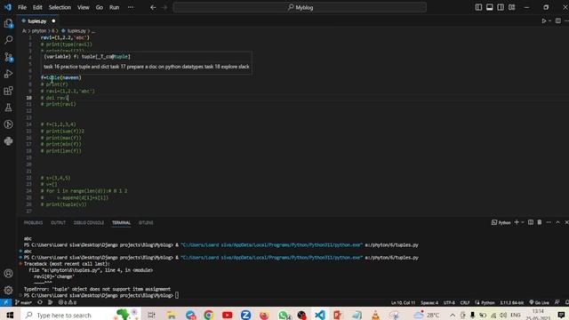Open the Run menu
This screenshot has width=569, height=320.
115,7
